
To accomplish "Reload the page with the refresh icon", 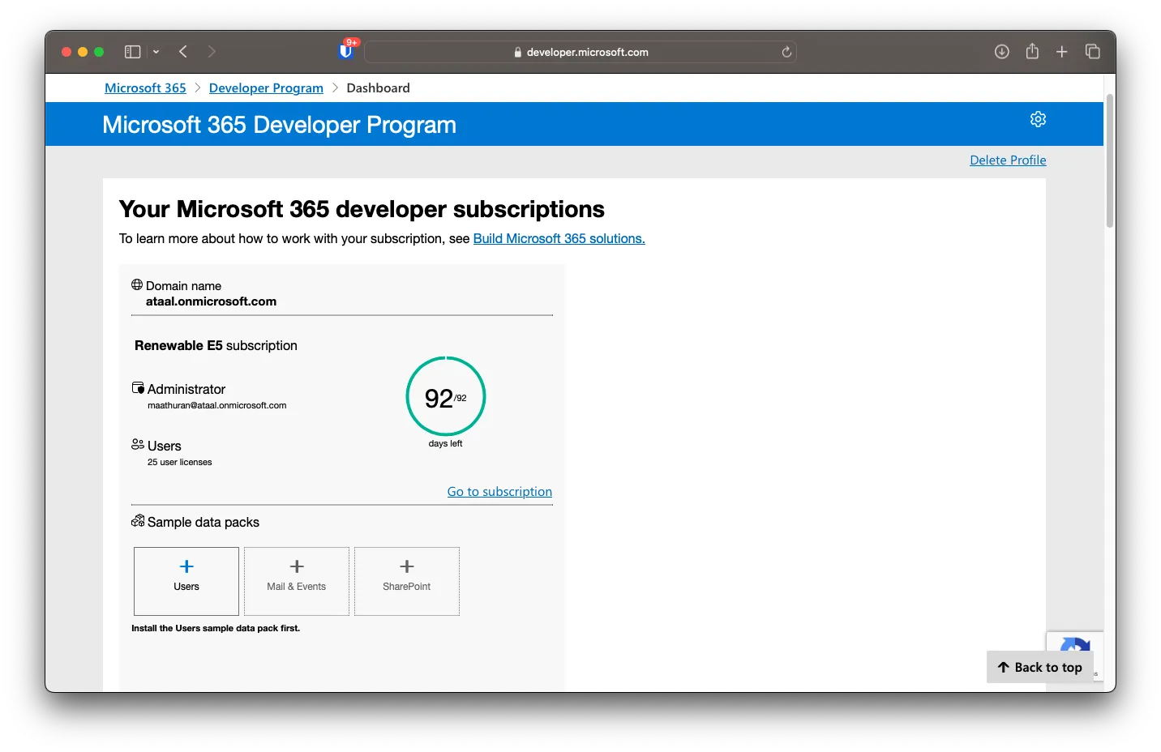I will 786,52.
